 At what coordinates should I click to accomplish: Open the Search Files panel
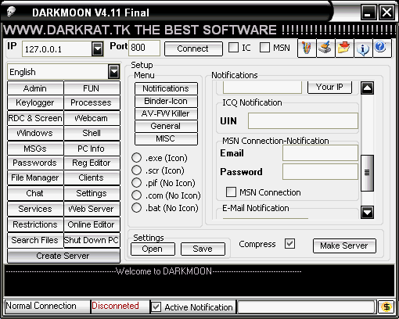[35, 240]
